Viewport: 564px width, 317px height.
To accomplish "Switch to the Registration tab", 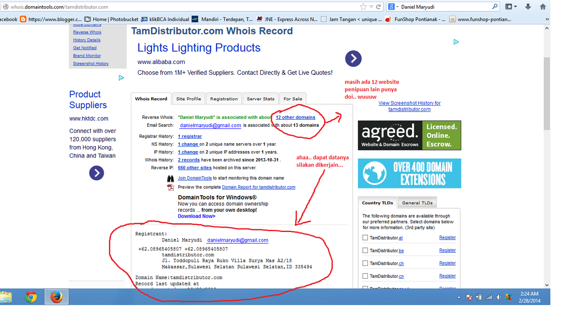I will [224, 99].
